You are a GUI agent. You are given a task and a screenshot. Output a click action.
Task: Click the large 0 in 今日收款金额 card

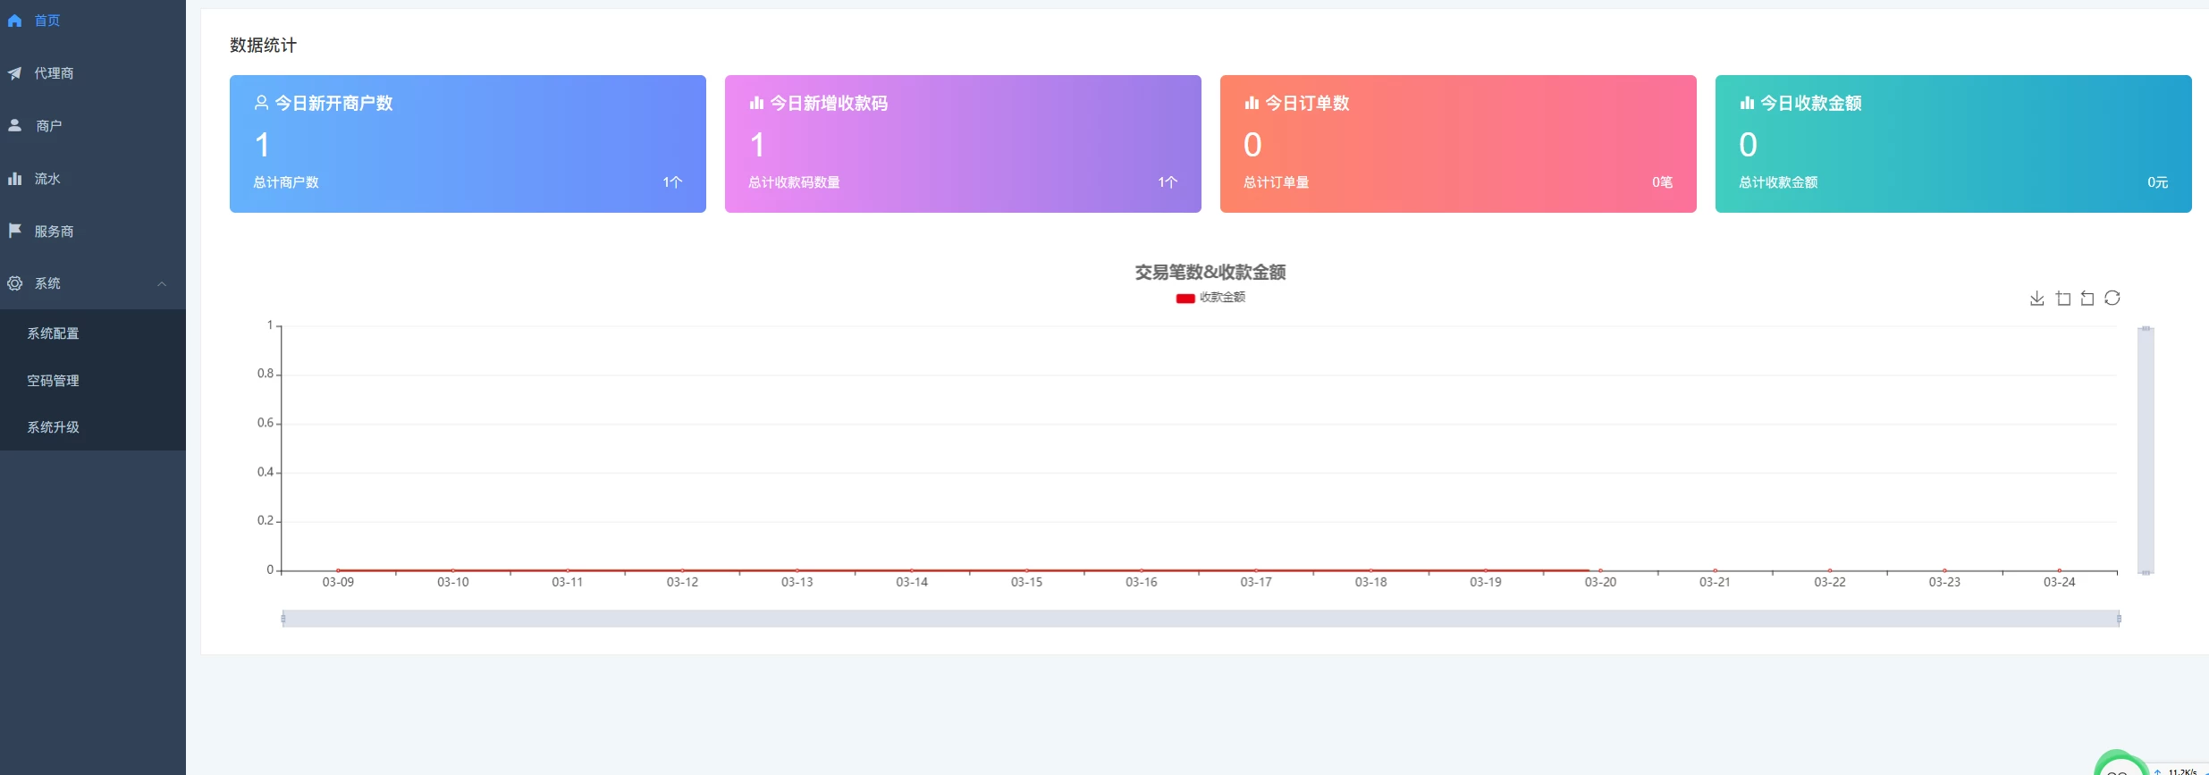[1748, 145]
